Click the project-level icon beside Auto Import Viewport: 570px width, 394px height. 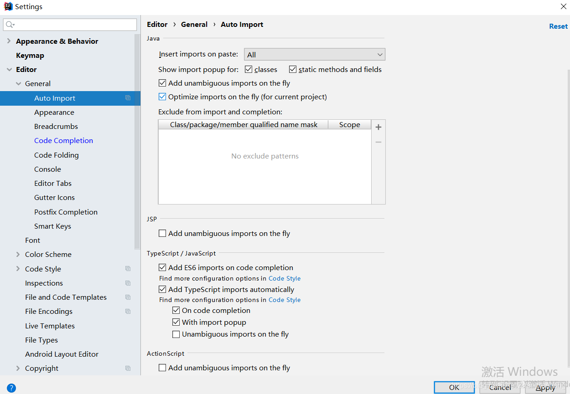click(x=128, y=98)
